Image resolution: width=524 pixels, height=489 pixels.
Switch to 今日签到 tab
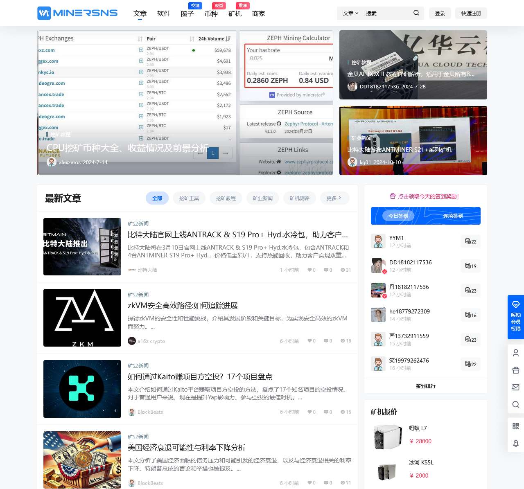(x=398, y=216)
